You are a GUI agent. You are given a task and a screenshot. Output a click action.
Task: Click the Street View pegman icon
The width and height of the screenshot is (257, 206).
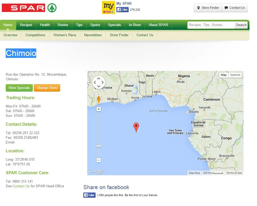pyautogui.click(x=99, y=99)
